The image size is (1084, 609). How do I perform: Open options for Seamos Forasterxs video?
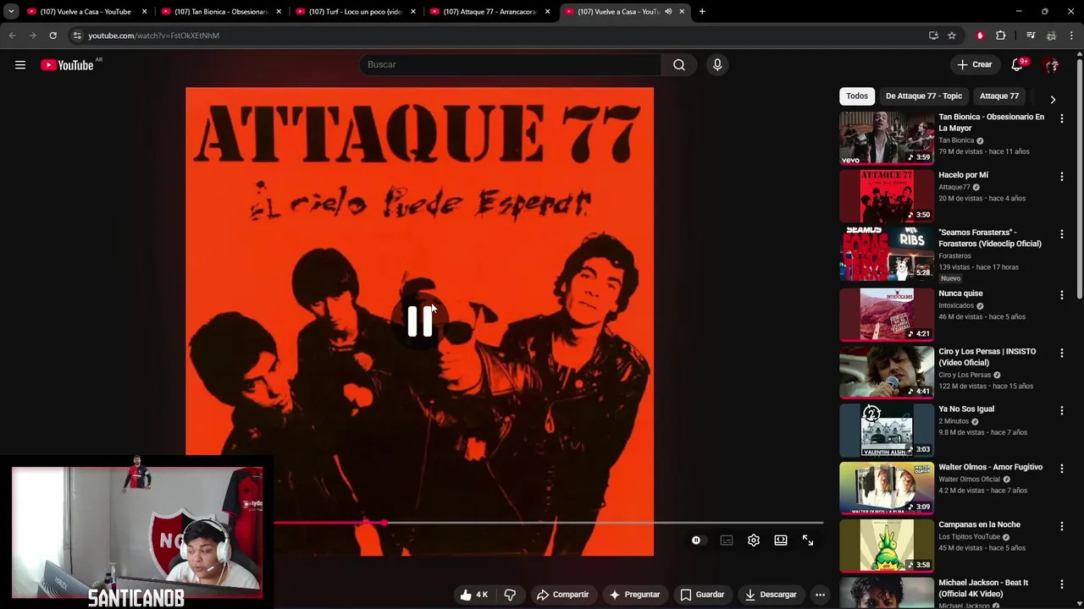pyautogui.click(x=1061, y=233)
